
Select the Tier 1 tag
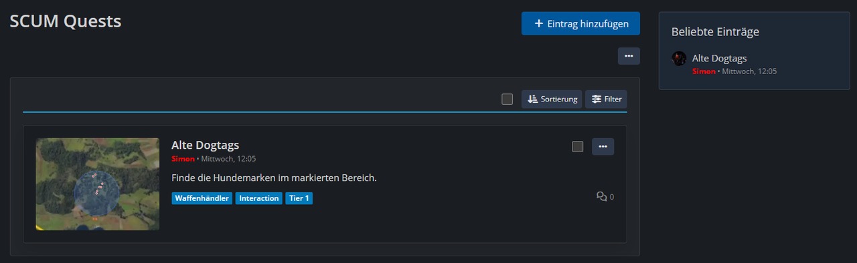pyautogui.click(x=299, y=198)
